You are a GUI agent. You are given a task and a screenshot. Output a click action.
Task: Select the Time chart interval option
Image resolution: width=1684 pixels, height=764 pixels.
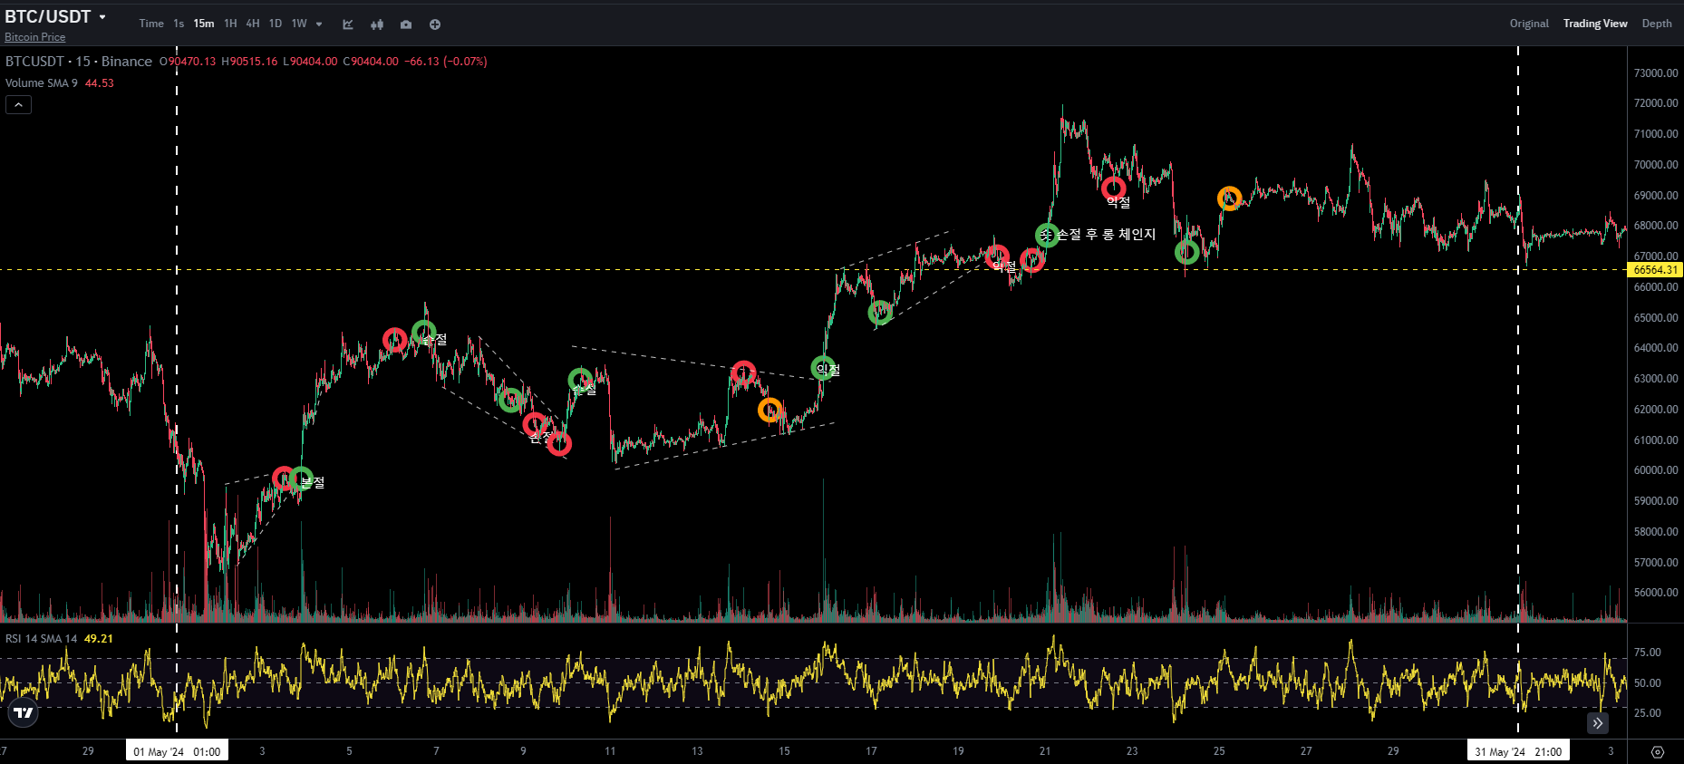tap(151, 24)
